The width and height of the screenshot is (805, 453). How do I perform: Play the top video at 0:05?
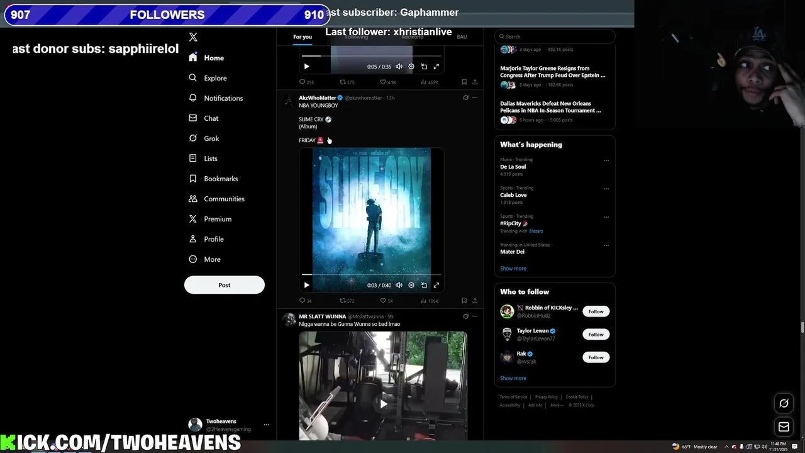[306, 67]
